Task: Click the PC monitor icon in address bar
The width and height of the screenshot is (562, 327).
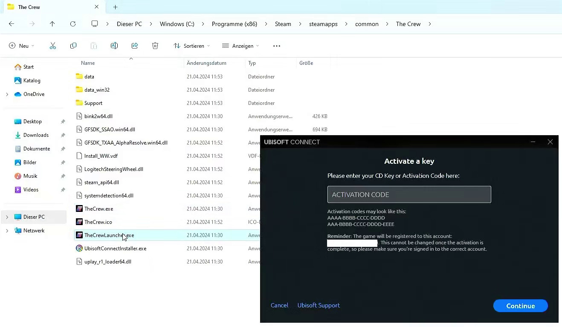Action: (95, 24)
